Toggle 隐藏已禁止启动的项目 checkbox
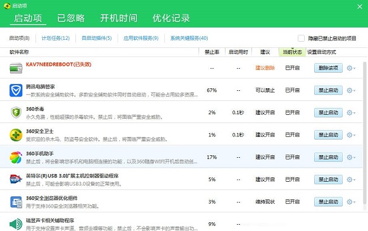The height and width of the screenshot is (231, 368). 301,38
